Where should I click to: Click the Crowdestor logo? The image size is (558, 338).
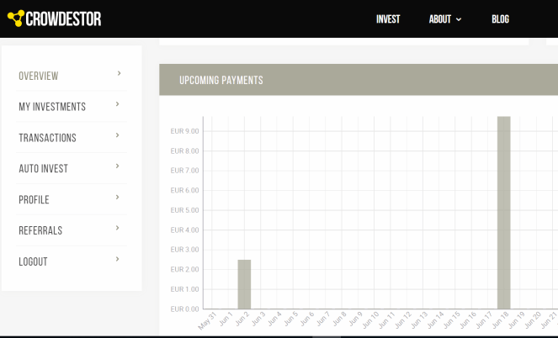coord(54,18)
